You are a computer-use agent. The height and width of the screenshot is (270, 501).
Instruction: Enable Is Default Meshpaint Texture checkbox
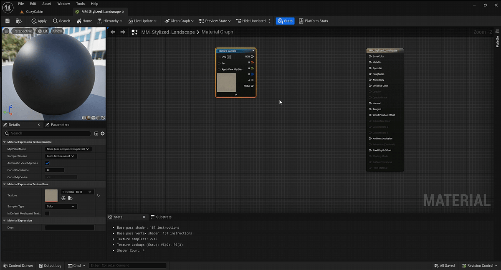(47, 213)
